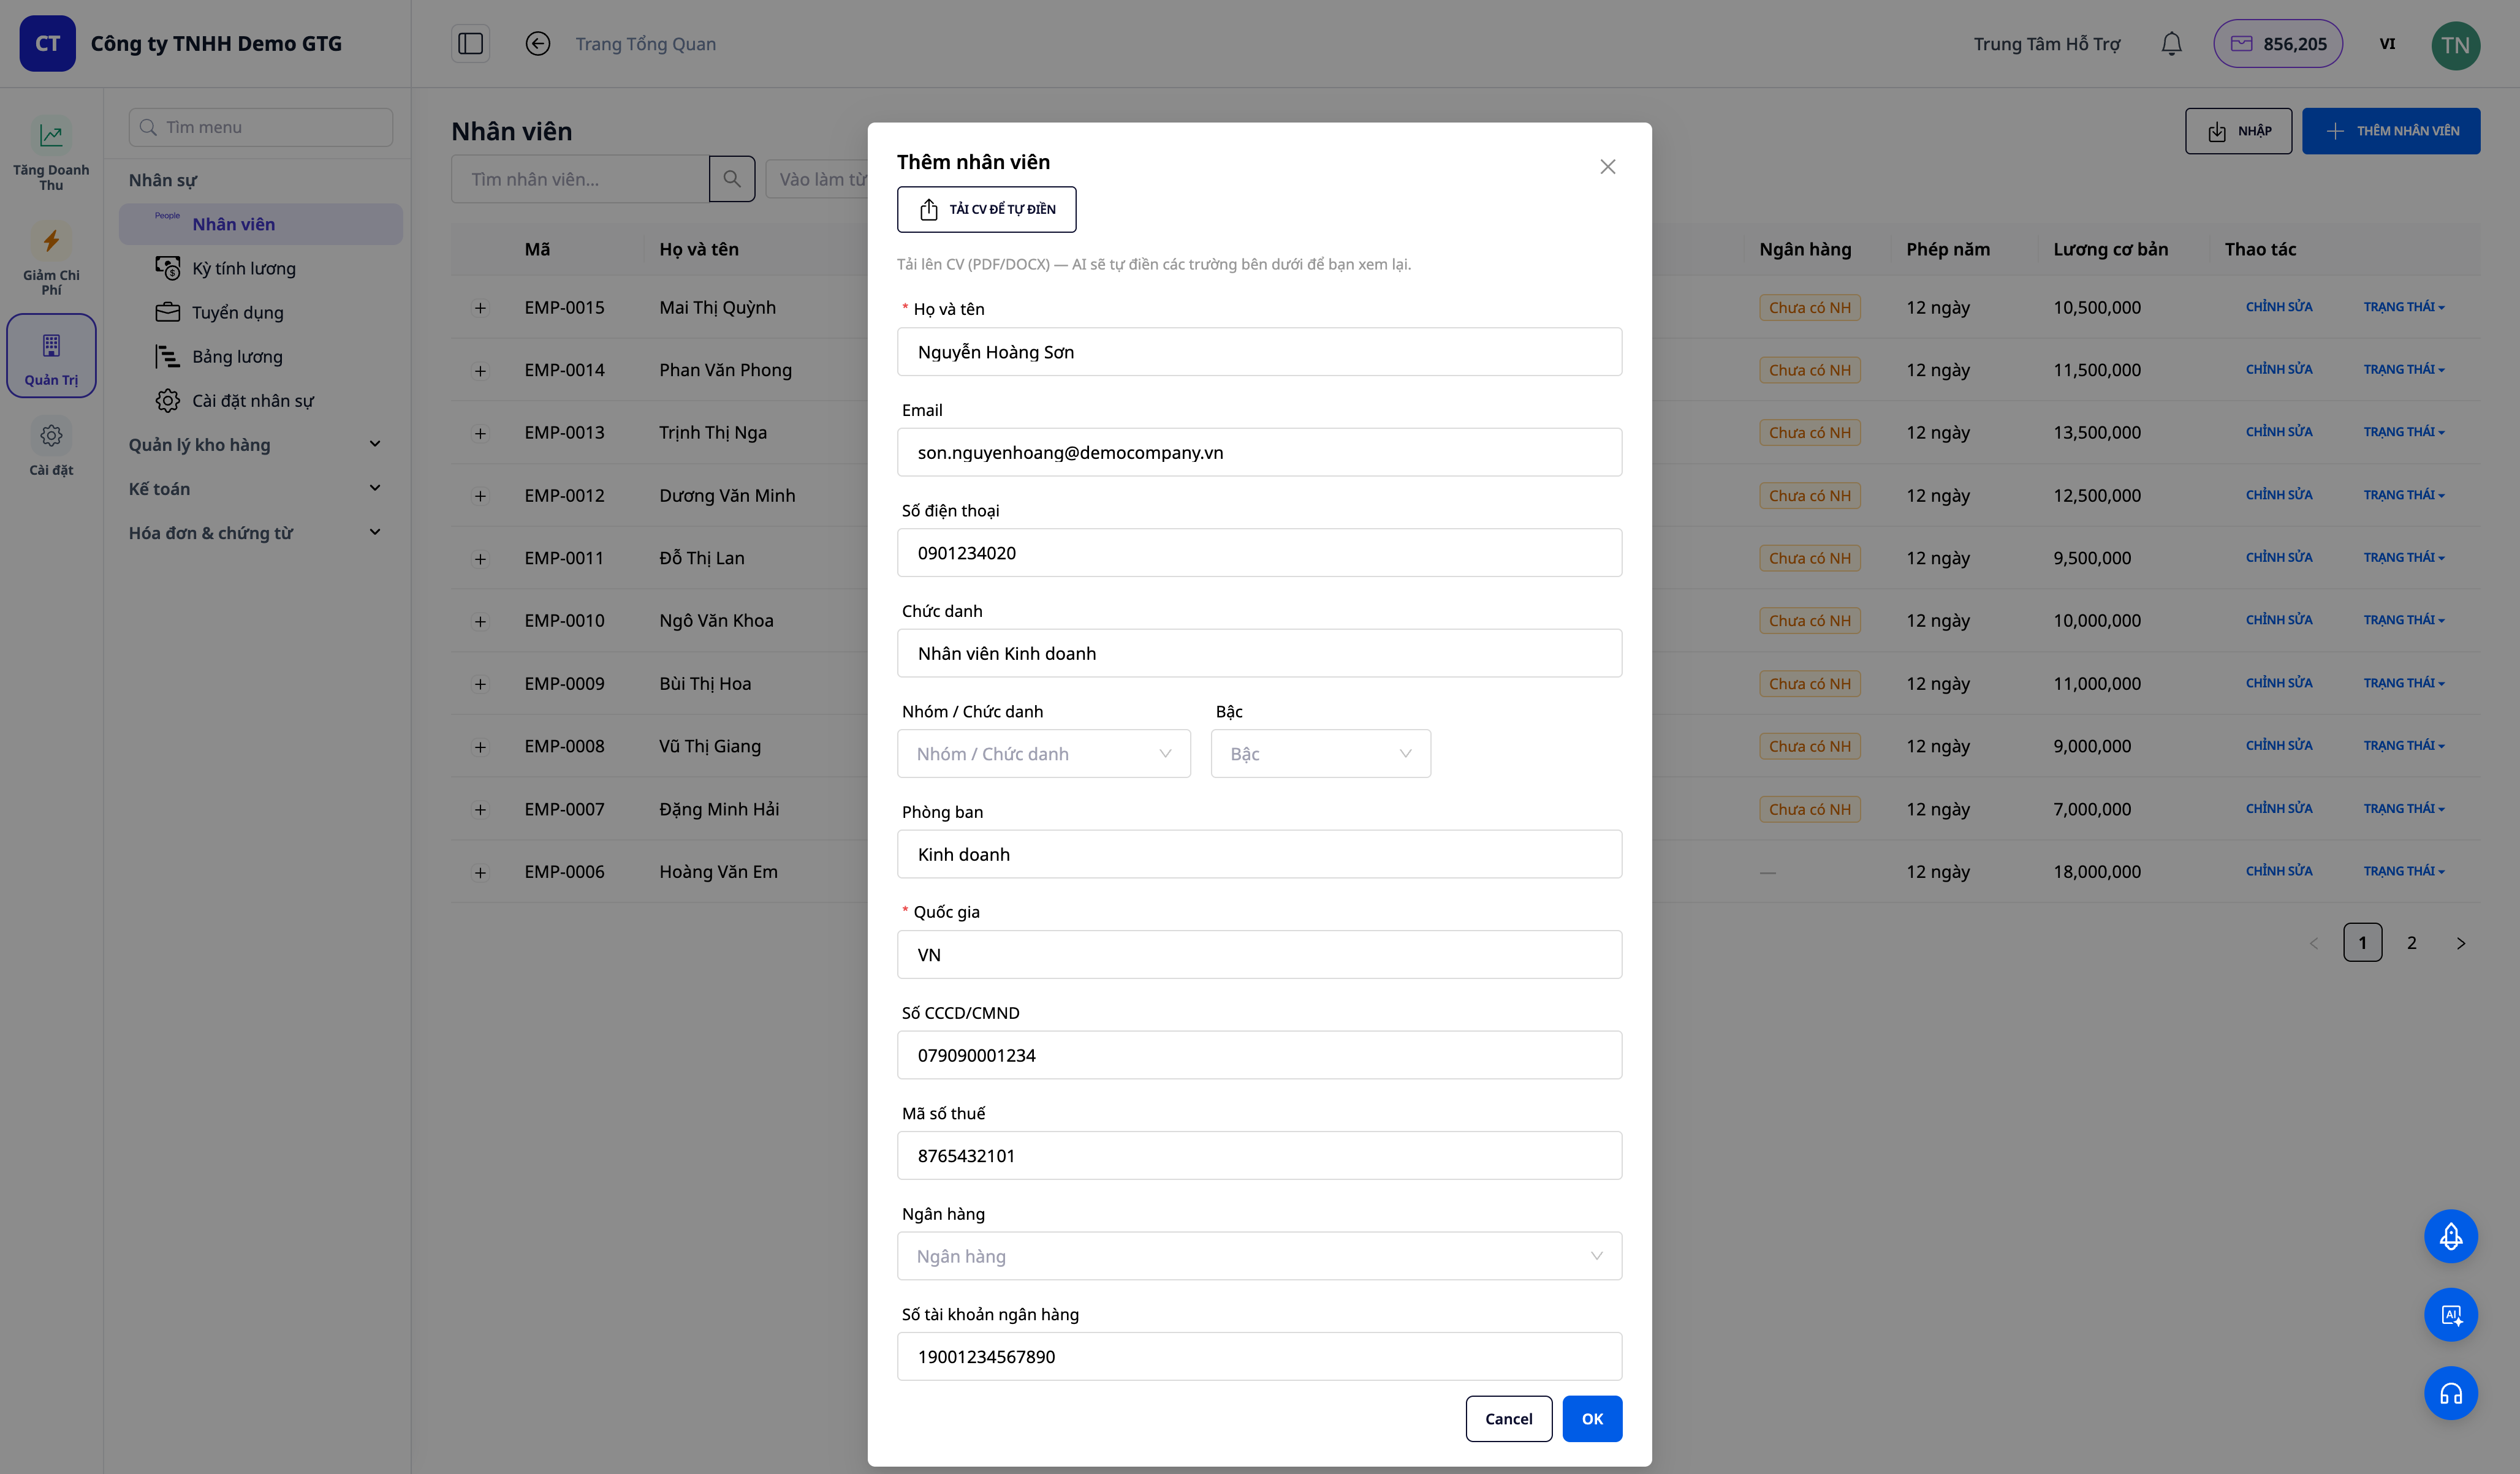The height and width of the screenshot is (1474, 2520).
Task: Expand row EMP-0009 with plus icon
Action: [x=480, y=684]
